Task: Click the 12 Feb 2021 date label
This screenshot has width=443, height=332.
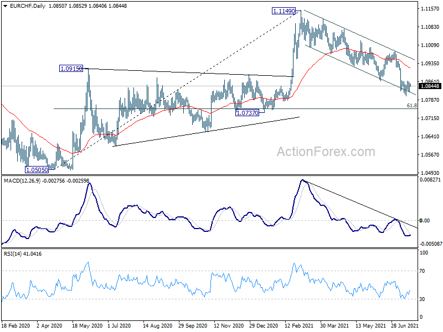Action: (299, 325)
